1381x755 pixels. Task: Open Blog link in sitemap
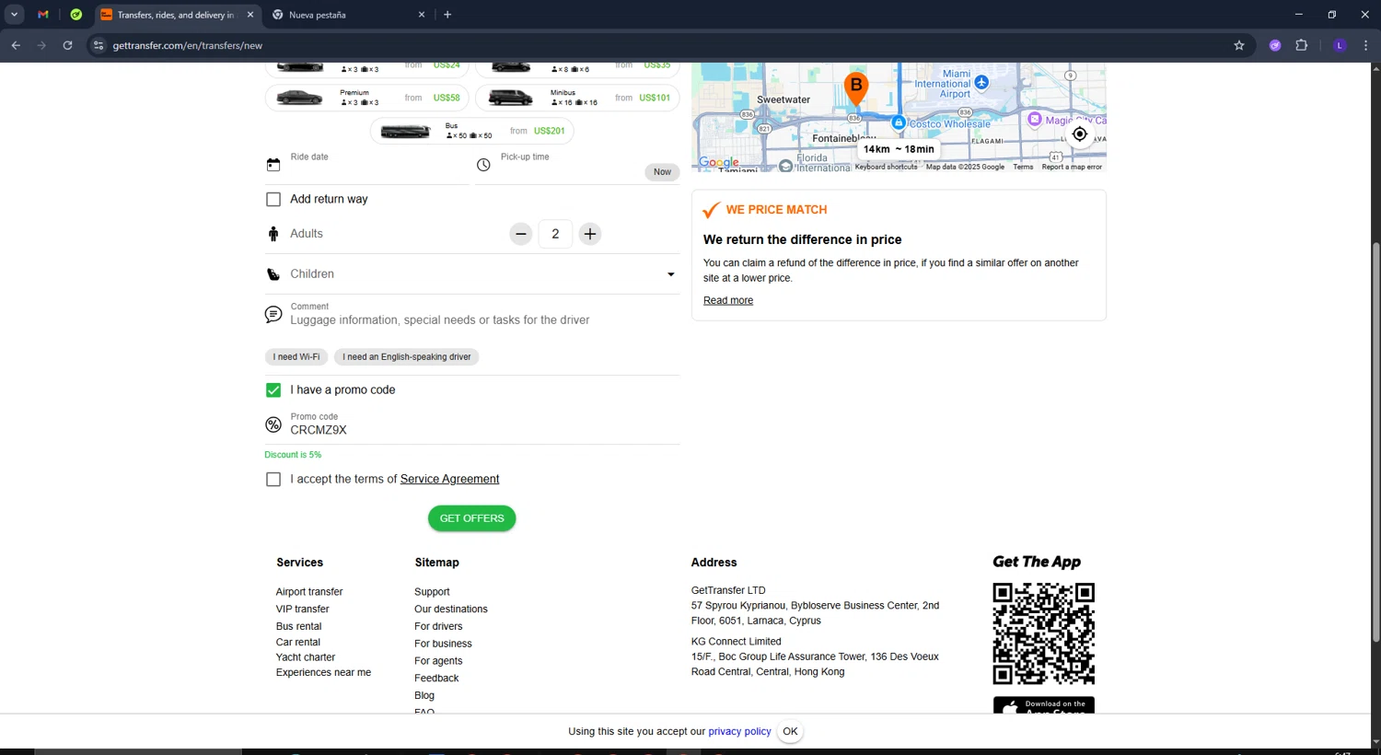pyautogui.click(x=424, y=696)
